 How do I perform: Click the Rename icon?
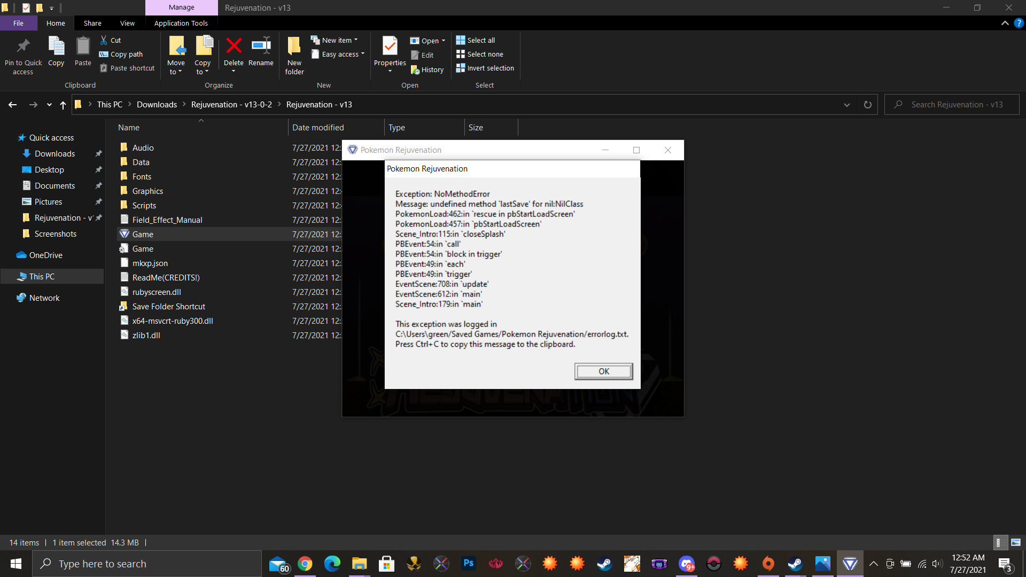[261, 46]
